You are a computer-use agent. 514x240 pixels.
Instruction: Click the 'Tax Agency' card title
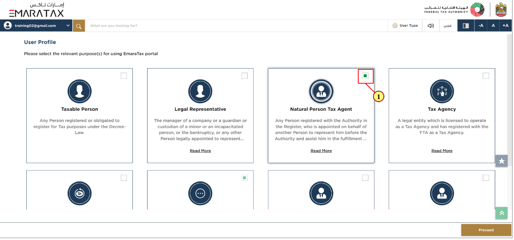442,109
